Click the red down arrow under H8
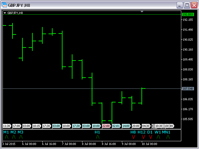 [133, 137]
